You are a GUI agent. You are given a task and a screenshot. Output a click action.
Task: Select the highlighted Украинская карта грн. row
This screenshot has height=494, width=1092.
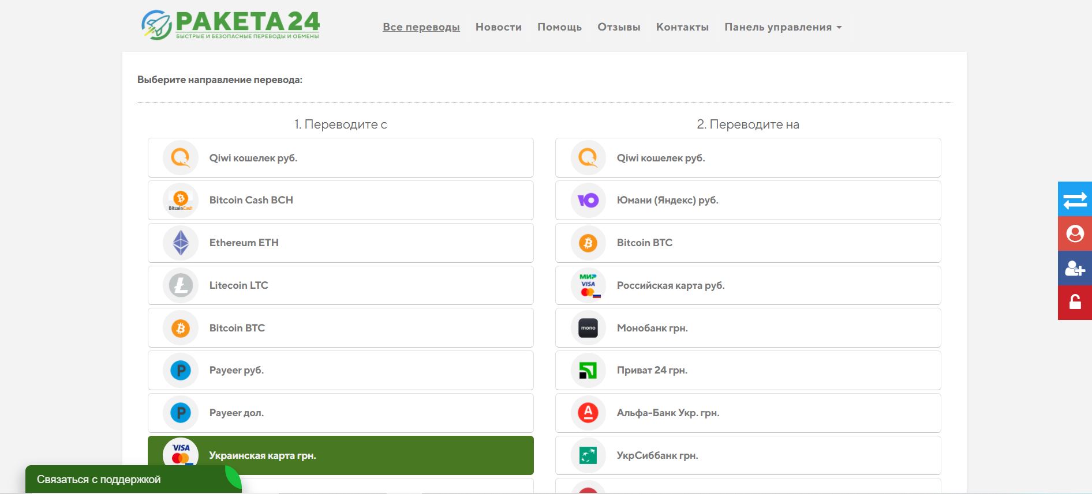[x=341, y=455]
